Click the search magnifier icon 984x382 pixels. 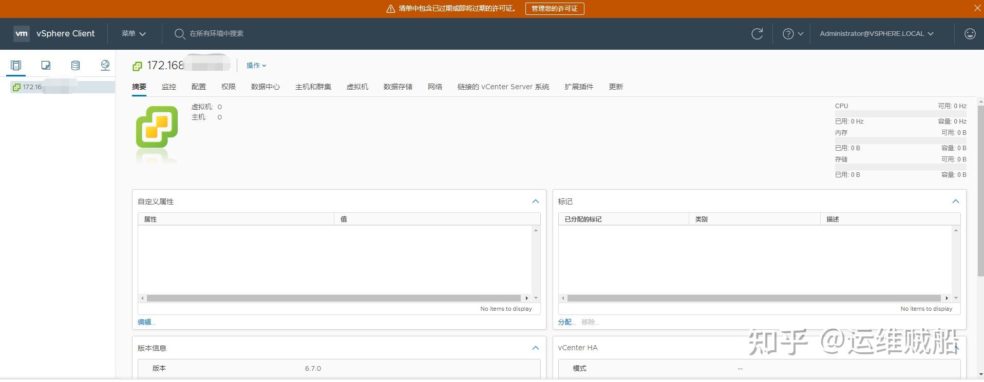click(x=179, y=34)
